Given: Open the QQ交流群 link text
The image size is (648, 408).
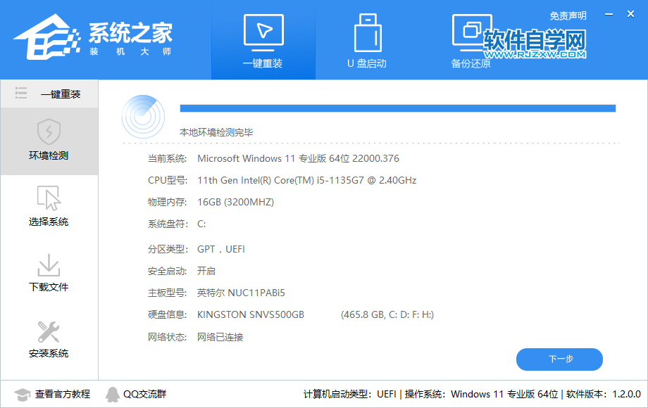Looking at the screenshot, I should click(145, 394).
